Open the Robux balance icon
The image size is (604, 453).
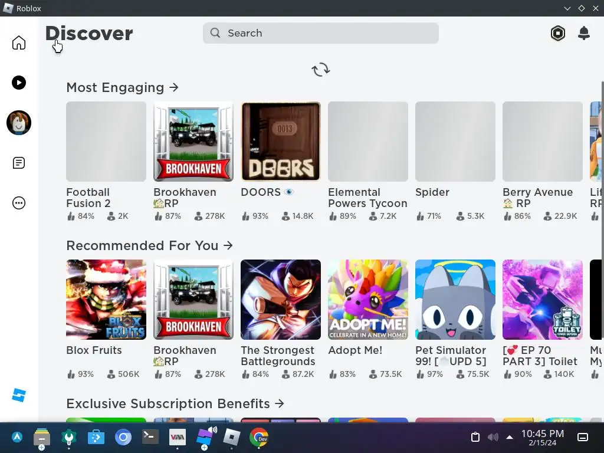(x=558, y=33)
